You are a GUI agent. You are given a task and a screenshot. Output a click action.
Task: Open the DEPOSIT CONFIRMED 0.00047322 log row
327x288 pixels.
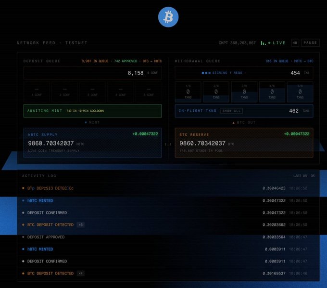click(x=168, y=212)
